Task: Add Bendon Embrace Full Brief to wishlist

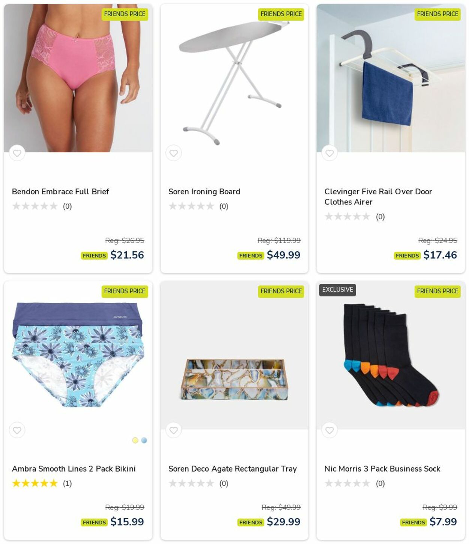Action: coord(17,153)
